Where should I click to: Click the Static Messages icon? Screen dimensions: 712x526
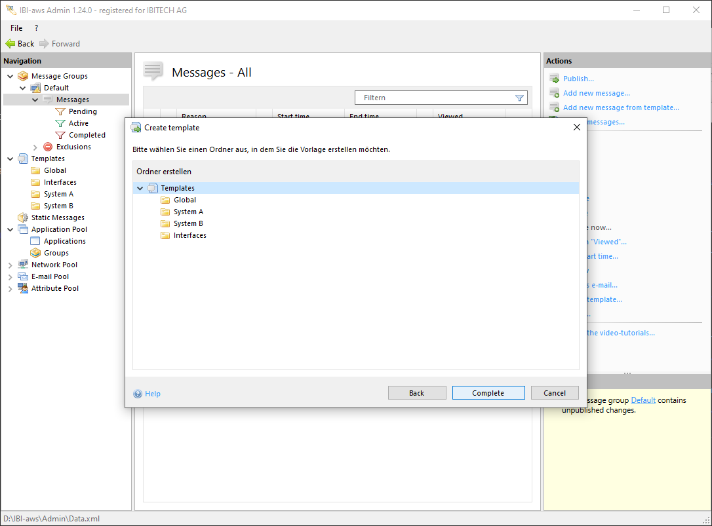(x=23, y=217)
